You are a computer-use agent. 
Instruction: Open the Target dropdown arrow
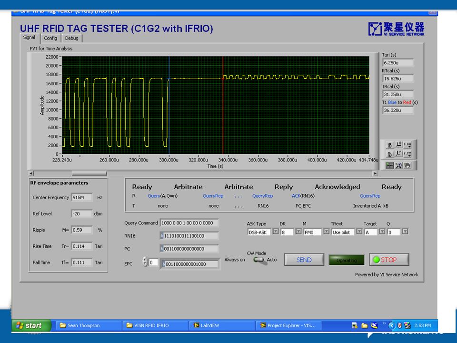pos(382,232)
